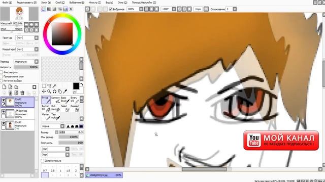Image resolution: width=325 pixels, height=182 pixels.
Task: Open the Текстура dropdown
Action: [x=27, y=38]
